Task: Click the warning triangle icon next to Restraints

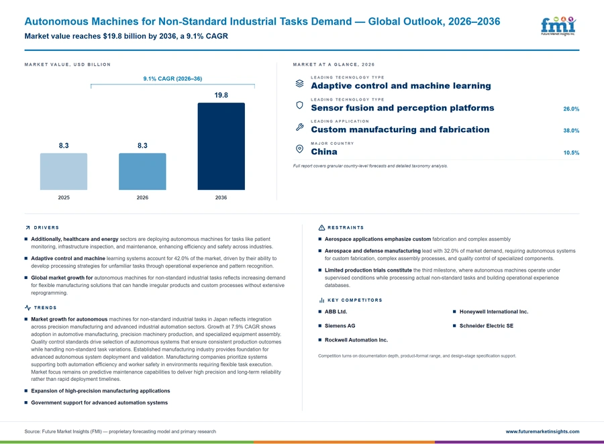Action: point(321,227)
